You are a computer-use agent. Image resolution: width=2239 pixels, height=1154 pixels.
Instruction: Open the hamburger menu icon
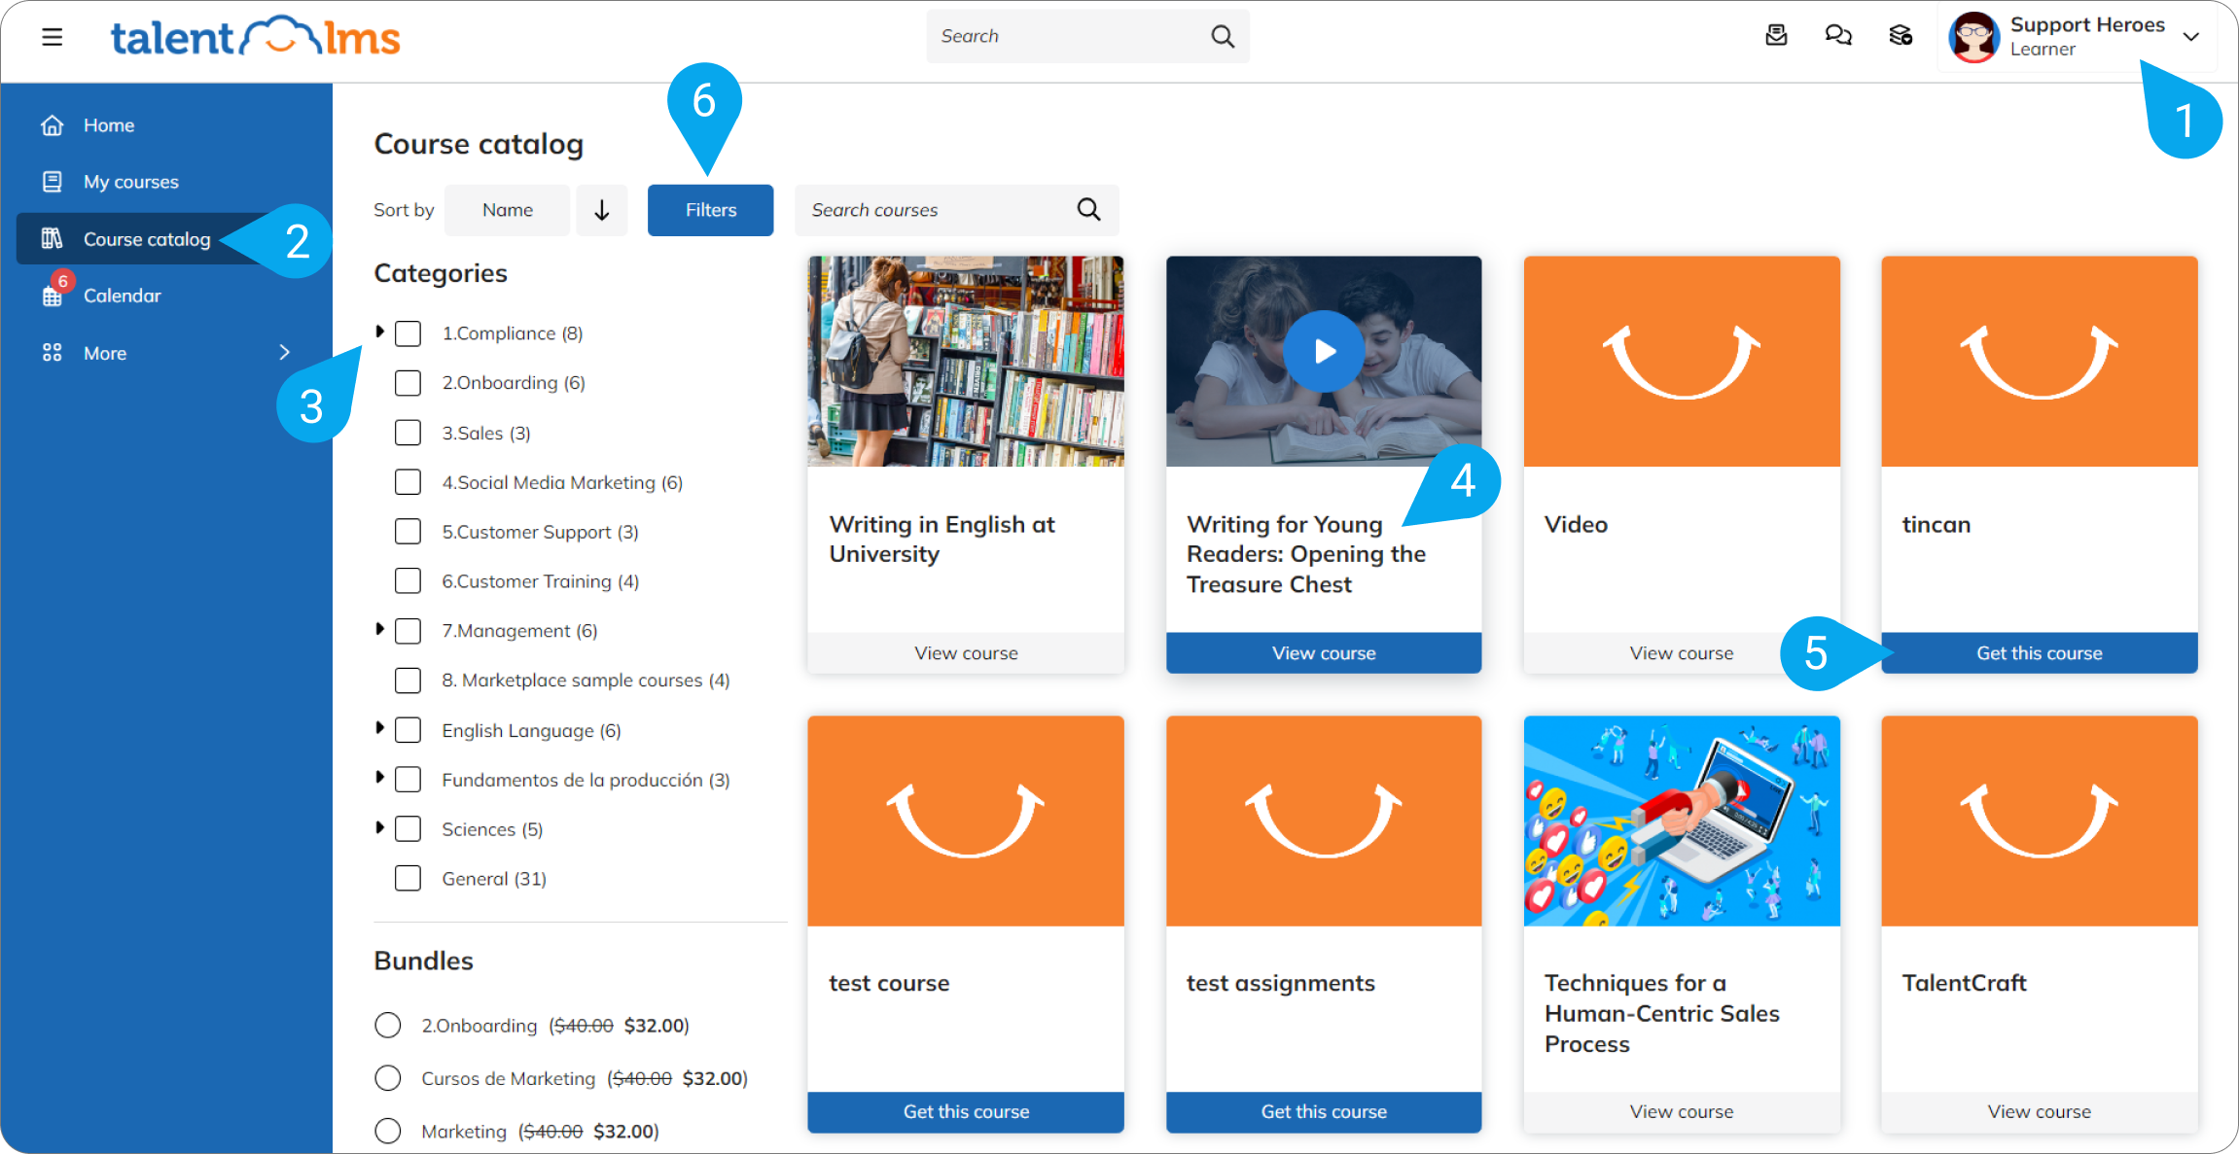point(53,37)
